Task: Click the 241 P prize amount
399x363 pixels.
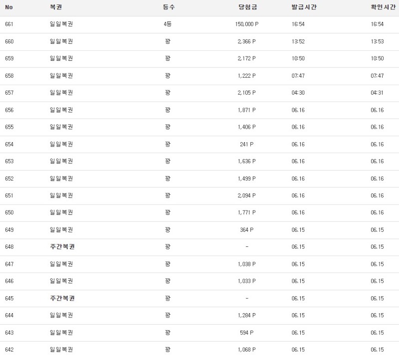Action: 247,144
